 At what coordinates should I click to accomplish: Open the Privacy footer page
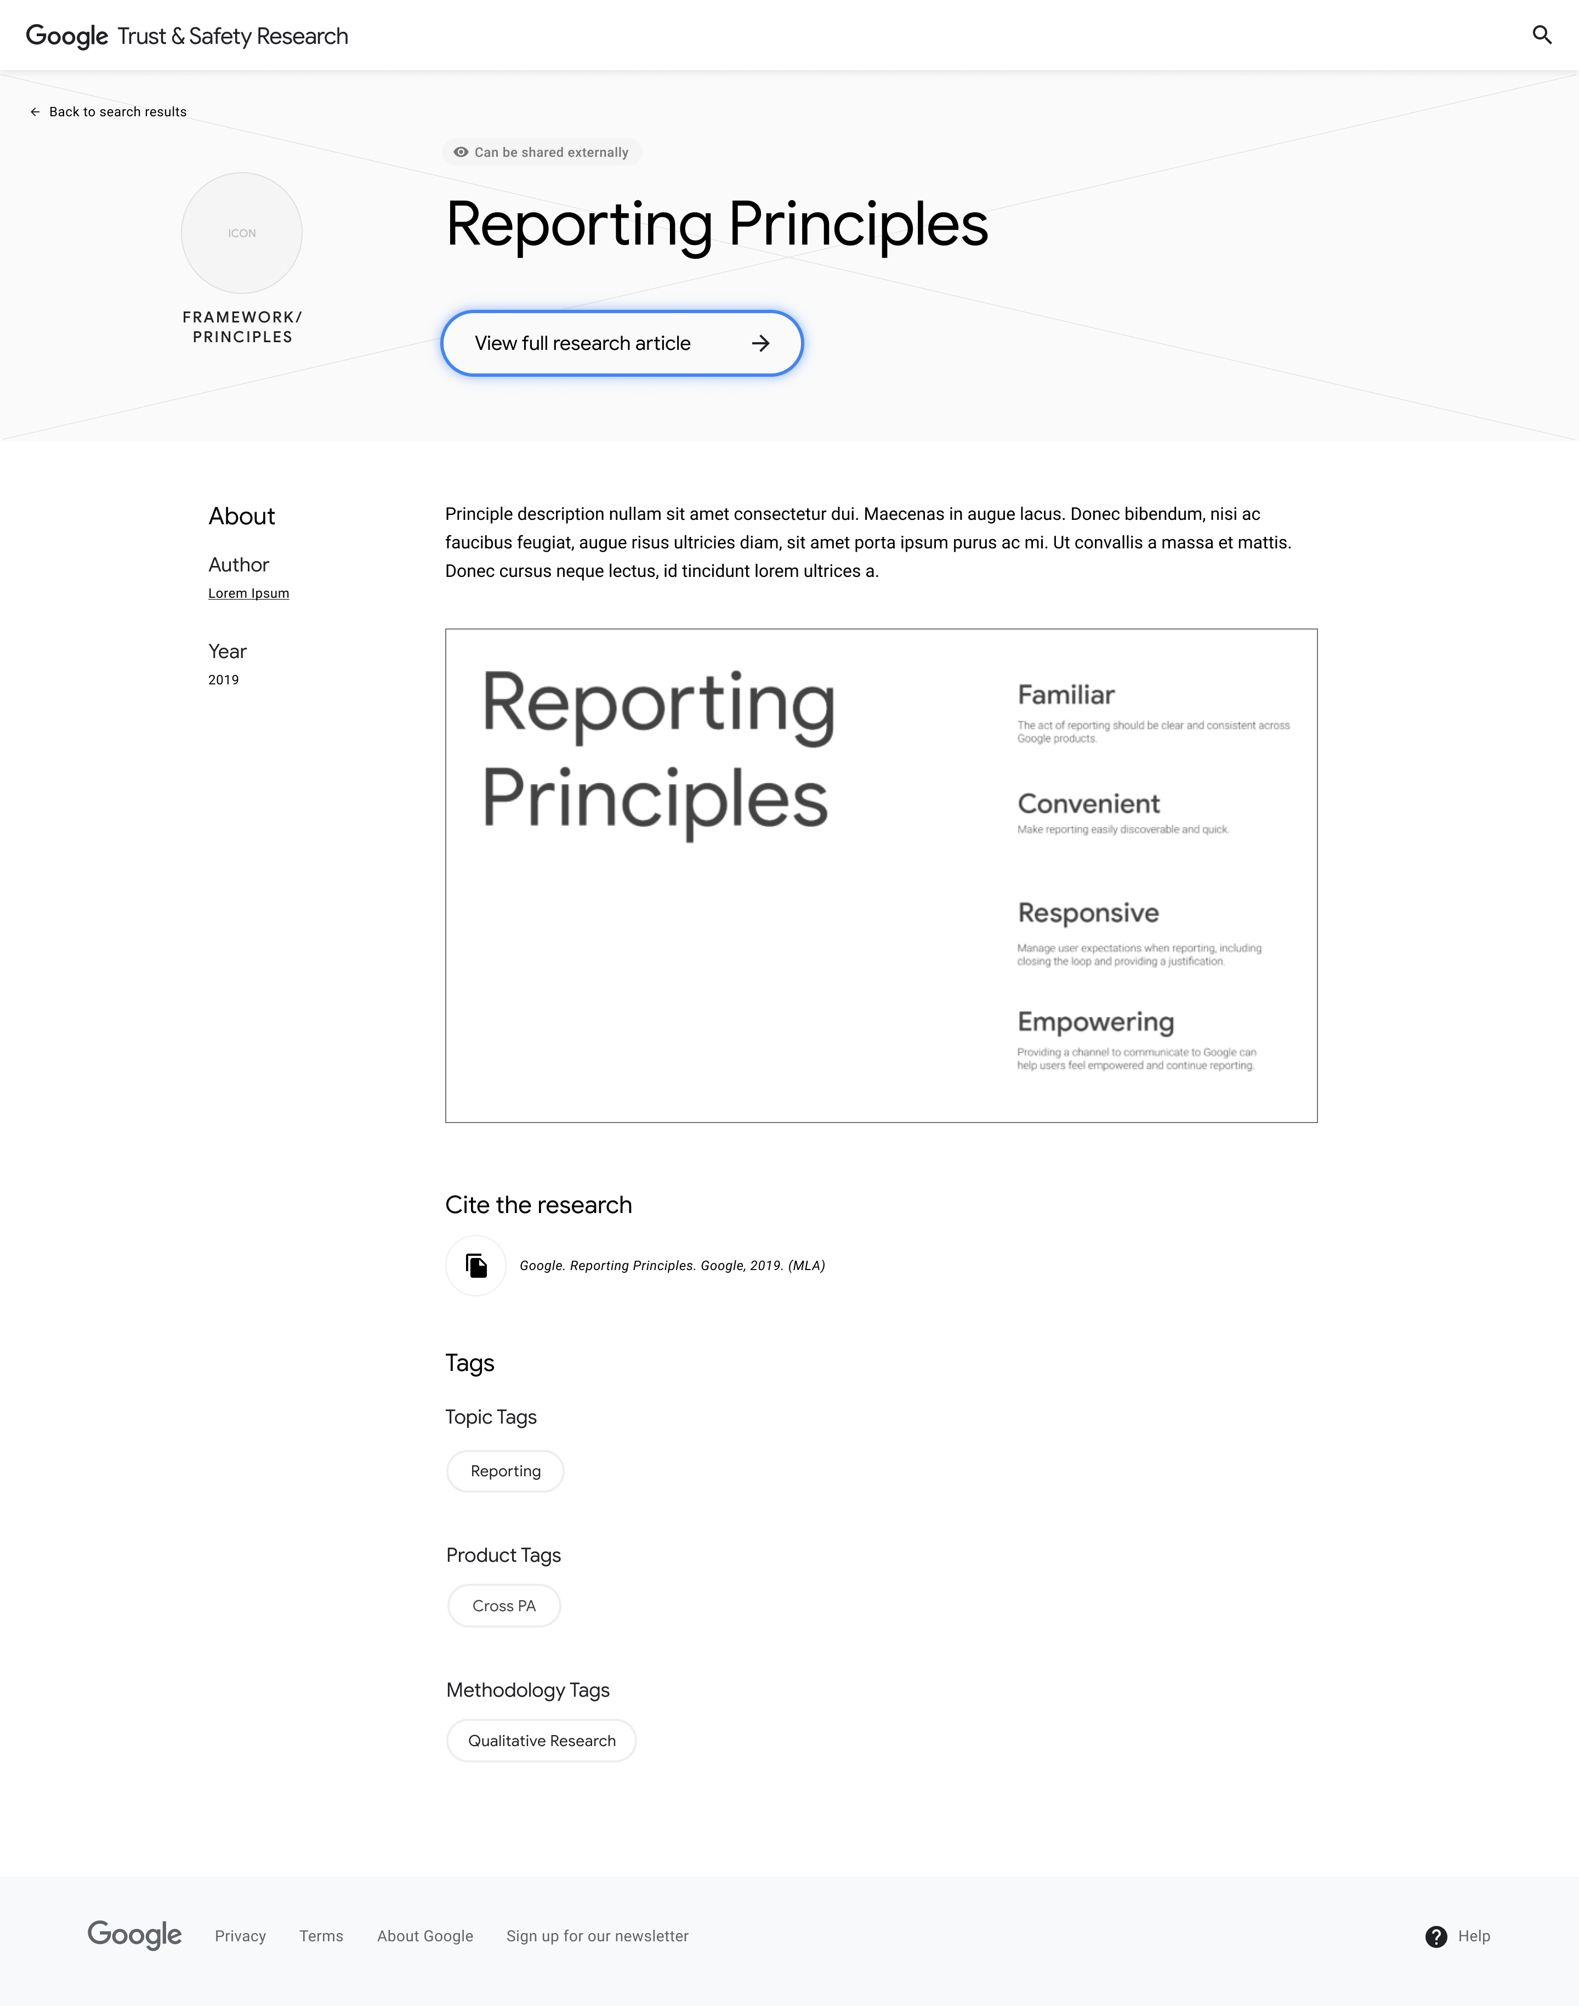coord(240,1936)
